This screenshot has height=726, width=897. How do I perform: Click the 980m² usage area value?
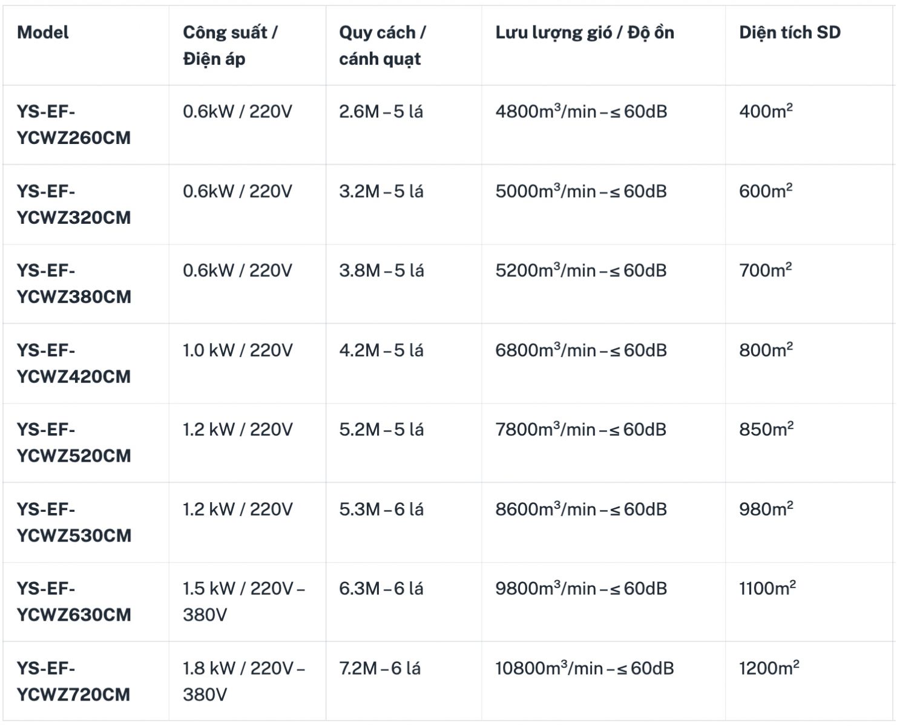766,509
